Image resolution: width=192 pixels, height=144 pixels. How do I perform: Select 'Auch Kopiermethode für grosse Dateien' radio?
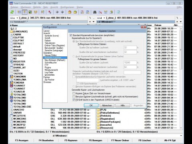click(74, 56)
